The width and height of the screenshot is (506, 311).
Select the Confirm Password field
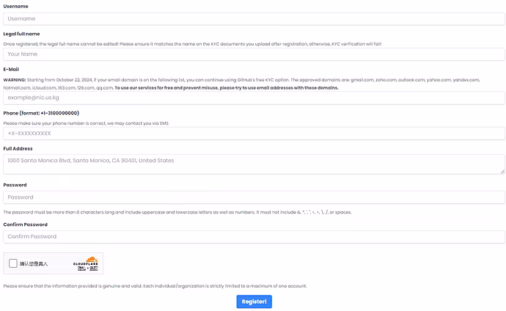click(254, 237)
